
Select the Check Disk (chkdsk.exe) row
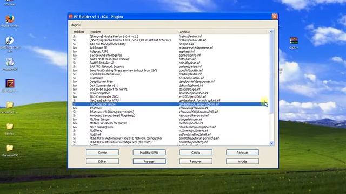tap(171, 74)
